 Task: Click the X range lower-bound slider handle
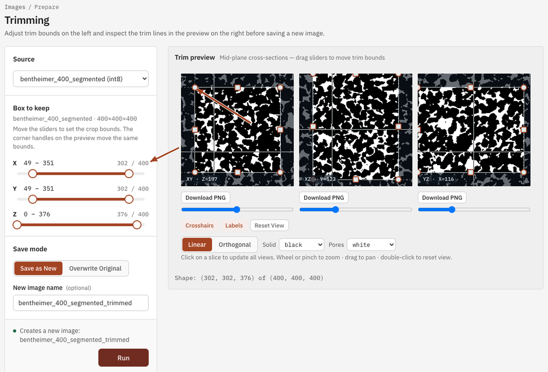32,174
